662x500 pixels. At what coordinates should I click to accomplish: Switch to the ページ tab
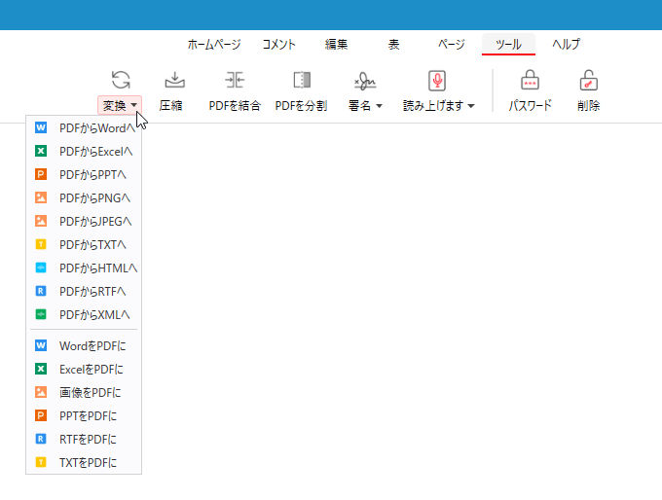452,45
